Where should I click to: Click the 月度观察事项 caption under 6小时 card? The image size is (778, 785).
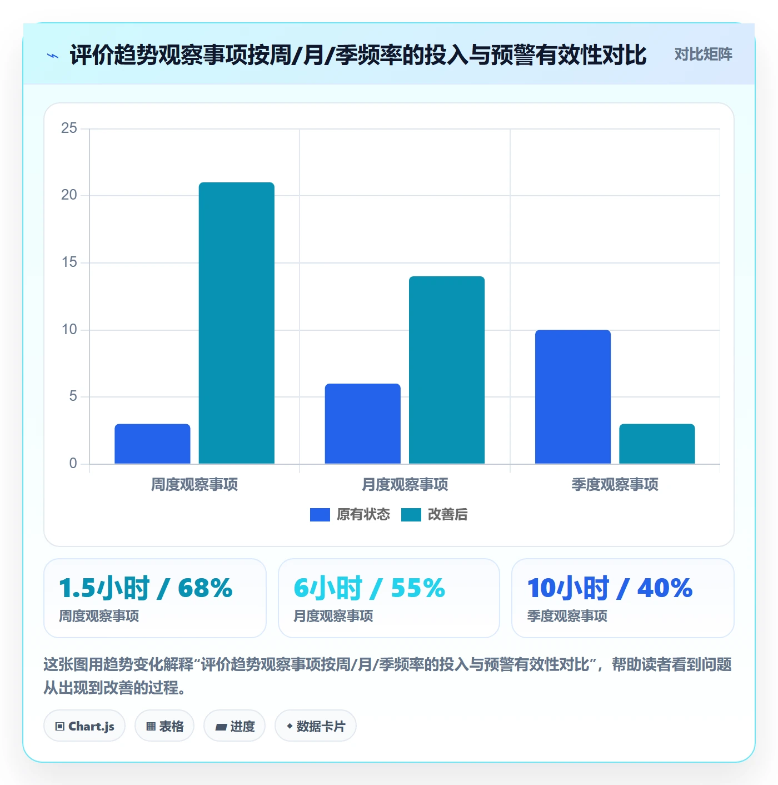(x=333, y=616)
